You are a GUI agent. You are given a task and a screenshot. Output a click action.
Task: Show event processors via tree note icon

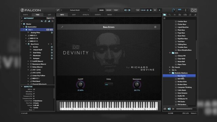click(x=45, y=21)
